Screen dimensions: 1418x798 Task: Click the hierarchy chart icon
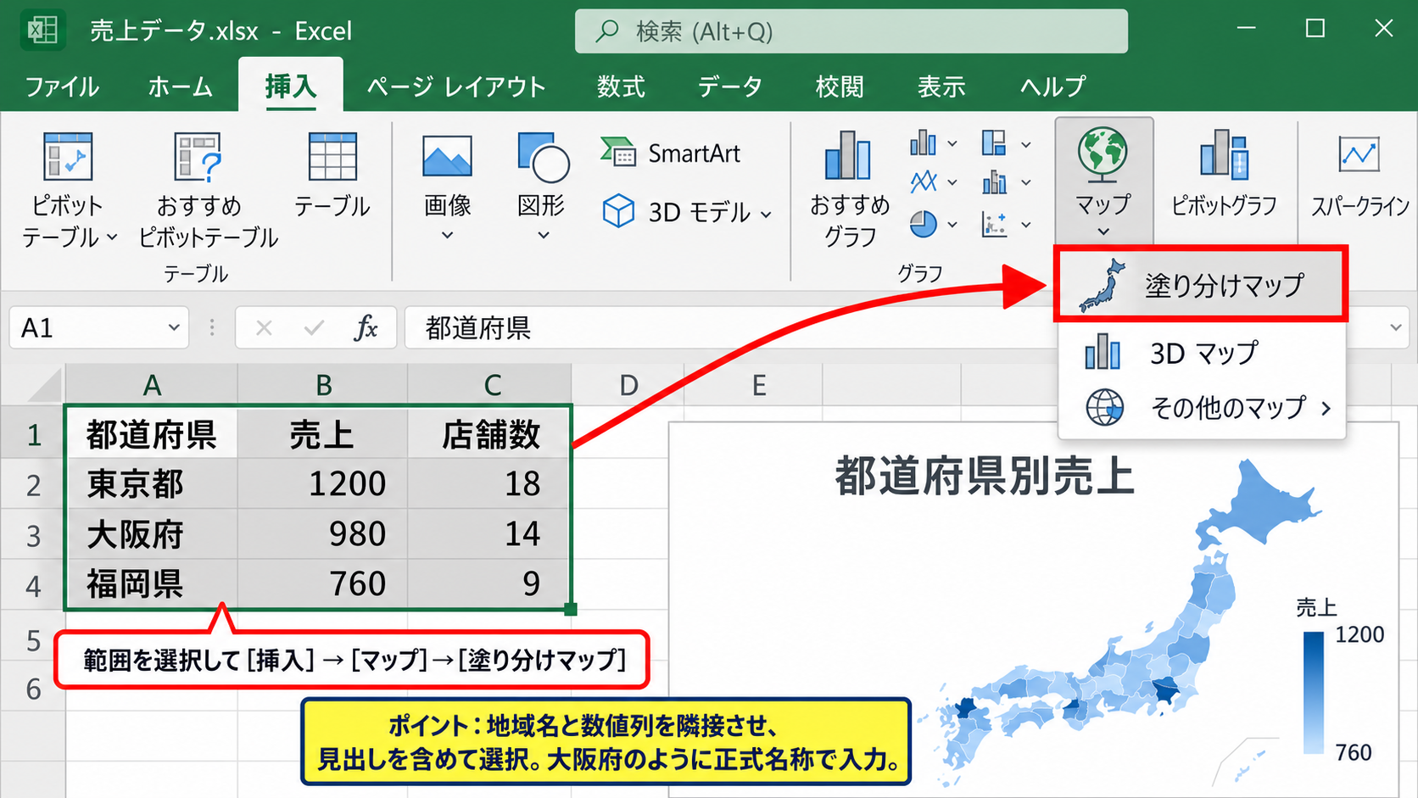(x=994, y=143)
